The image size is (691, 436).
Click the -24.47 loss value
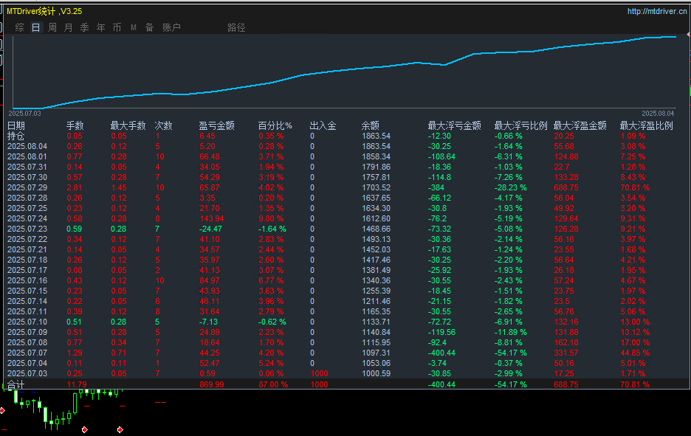[210, 229]
